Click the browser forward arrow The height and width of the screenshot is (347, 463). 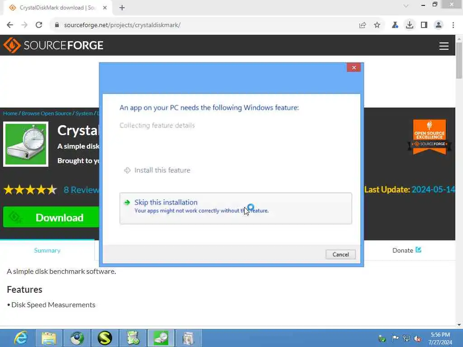[24, 25]
